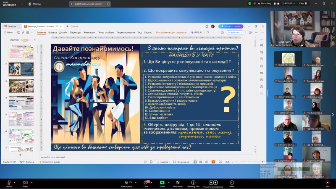
Task: Click the More options ellipsis icon
Action: (x=232, y=182)
